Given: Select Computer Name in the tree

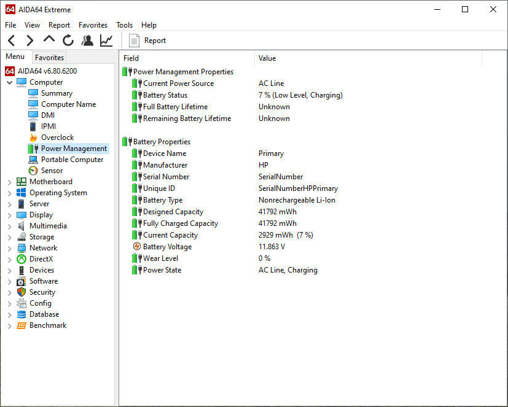Looking at the screenshot, I should [68, 104].
